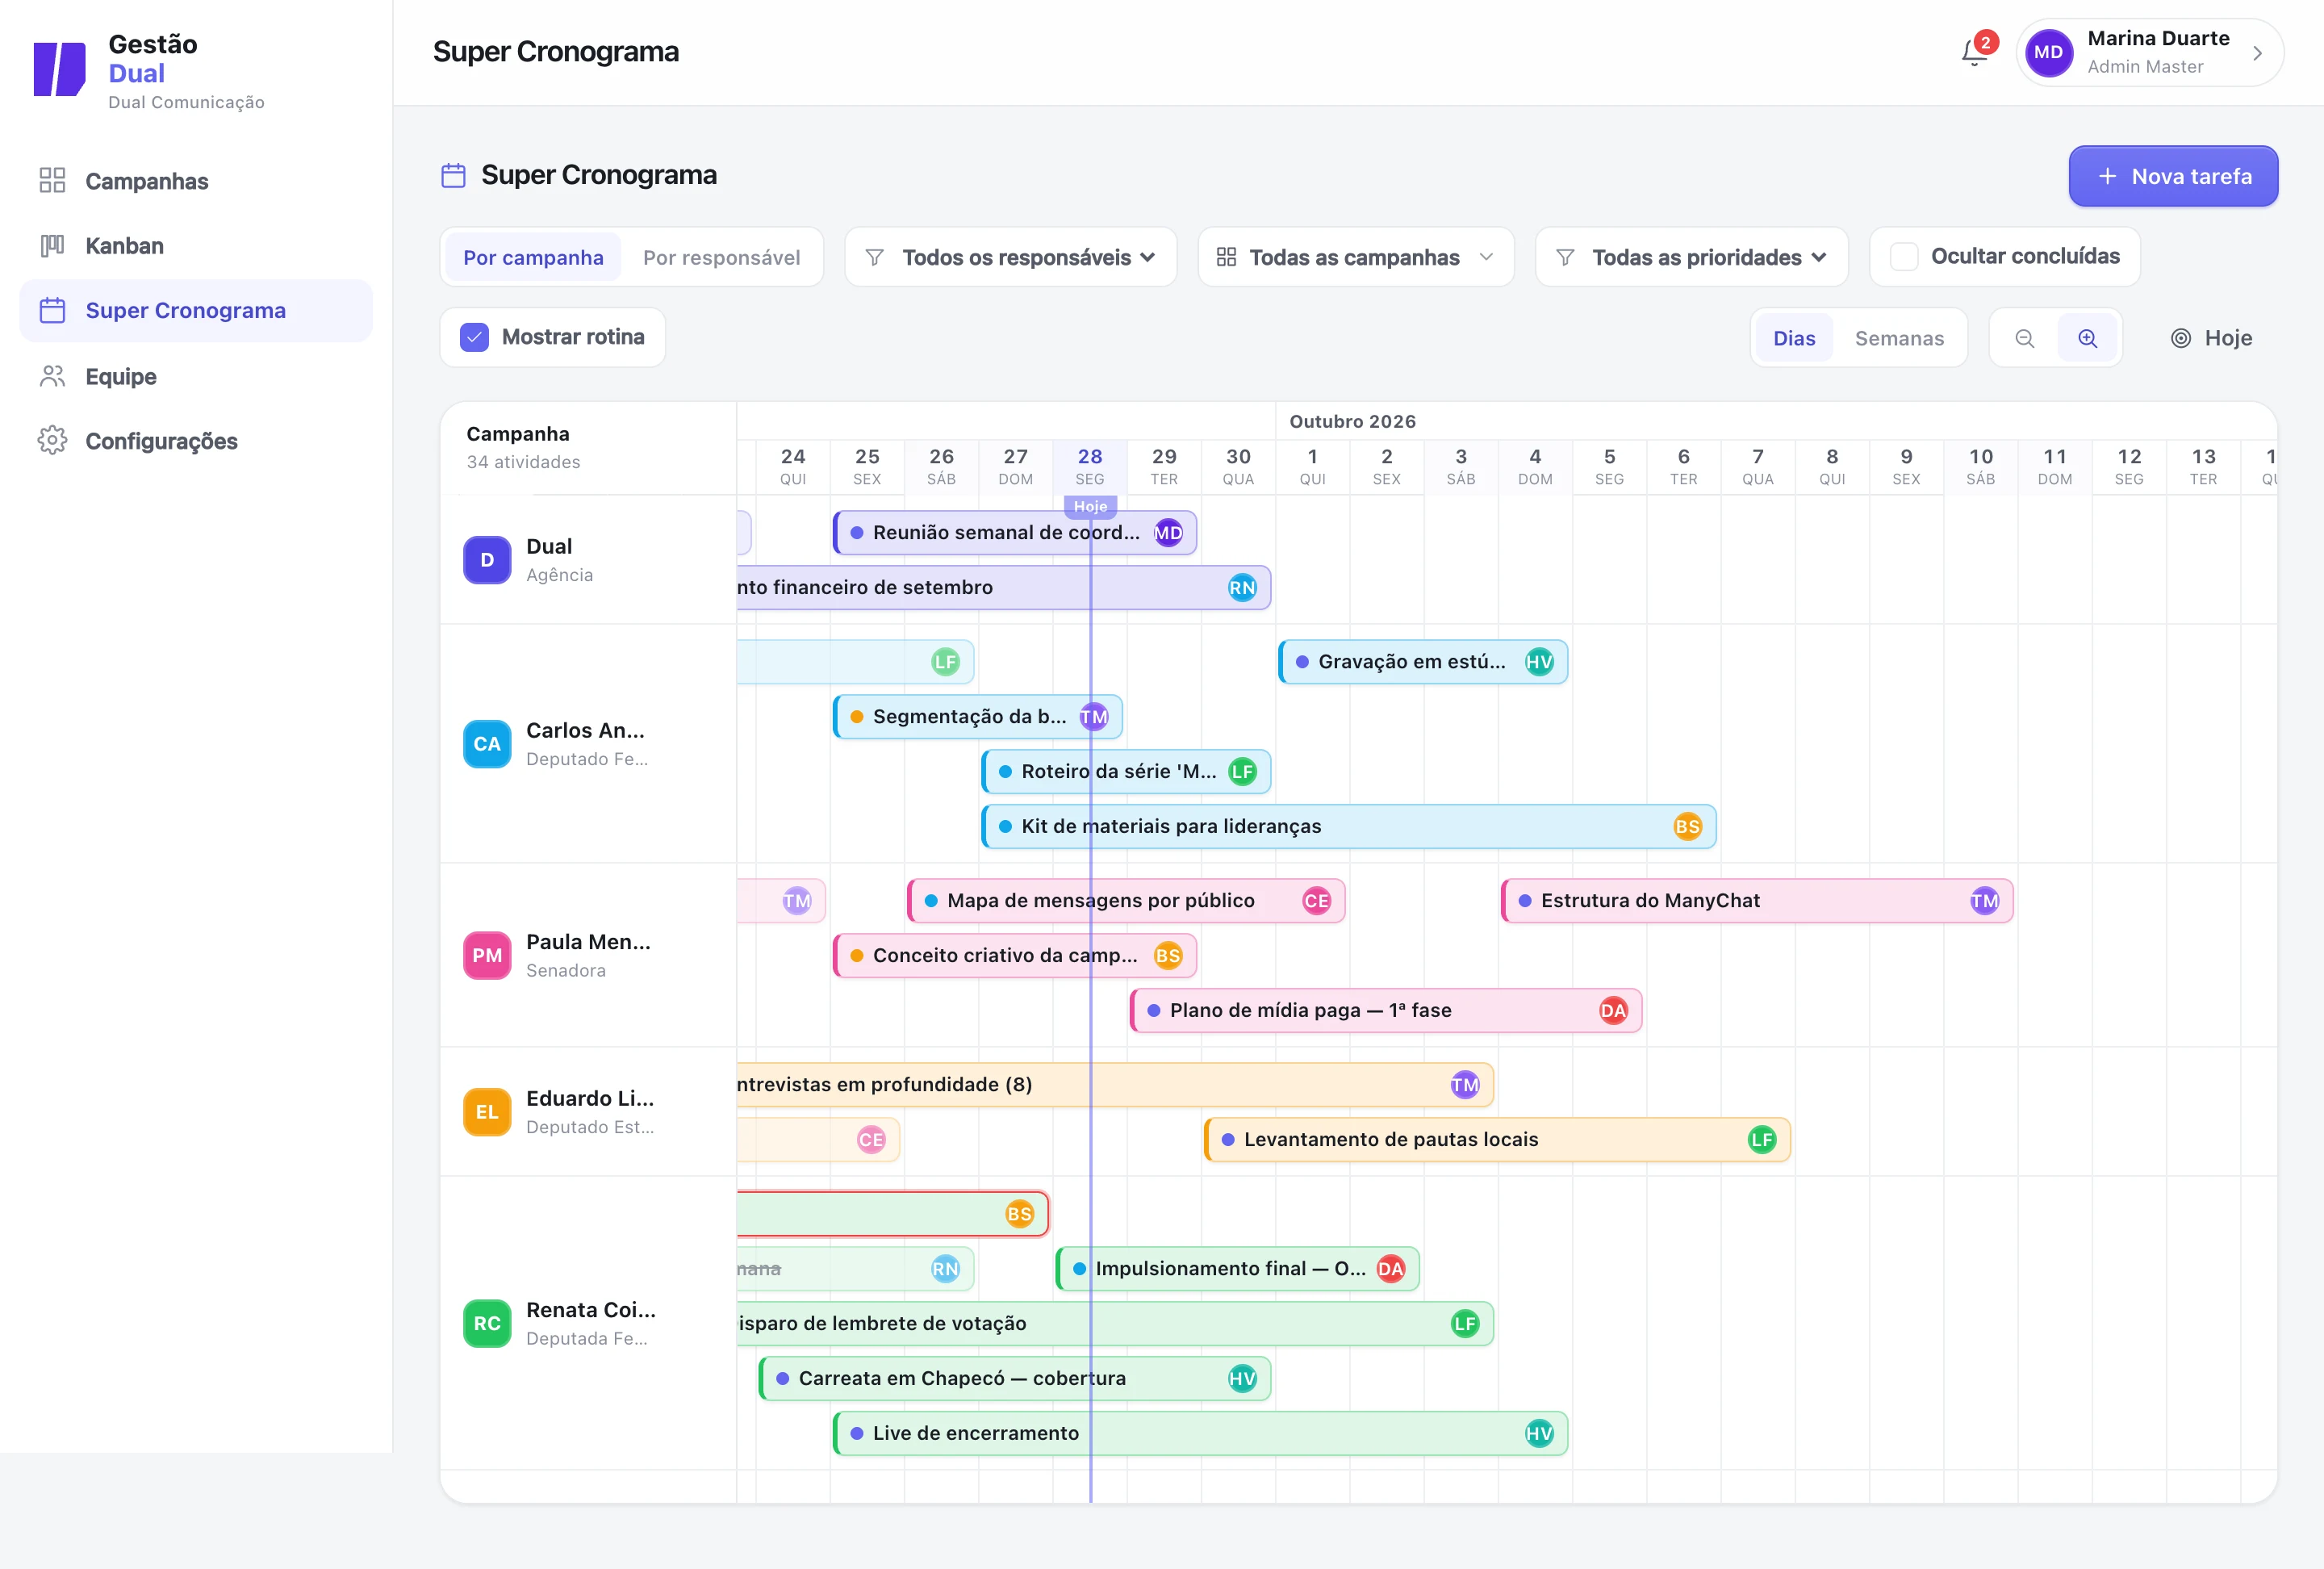The image size is (2324, 1569).
Task: Click HV avatar on Carreata em Chapecó task
Action: (x=1242, y=1379)
